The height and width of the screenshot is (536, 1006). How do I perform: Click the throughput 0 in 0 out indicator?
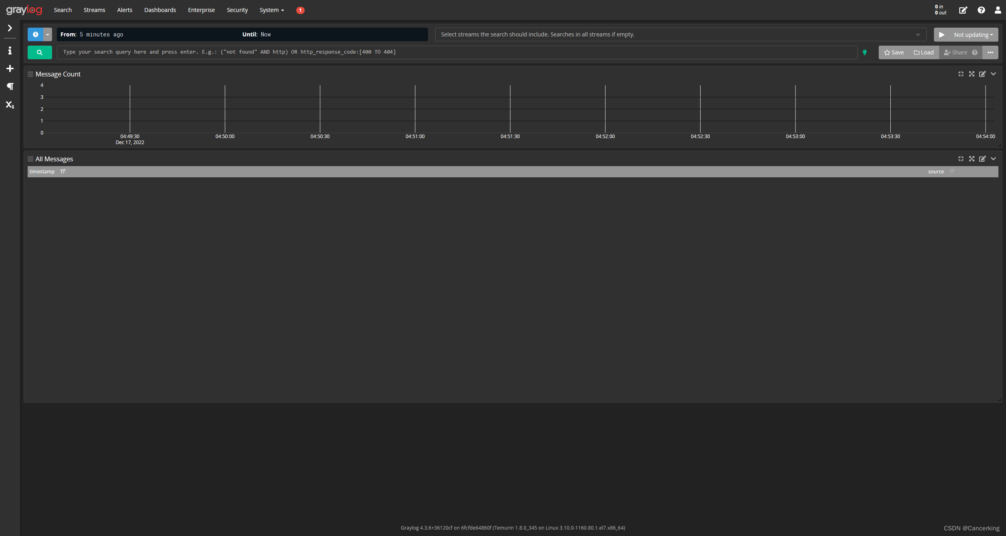click(941, 10)
